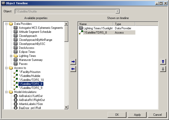This screenshot has height=120, width=169.
Task: Select */Satellite/Hubble in the tree
Action: pyautogui.click(x=29, y=76)
